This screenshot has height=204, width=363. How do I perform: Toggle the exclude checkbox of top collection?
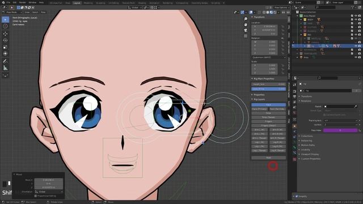pos(352,16)
